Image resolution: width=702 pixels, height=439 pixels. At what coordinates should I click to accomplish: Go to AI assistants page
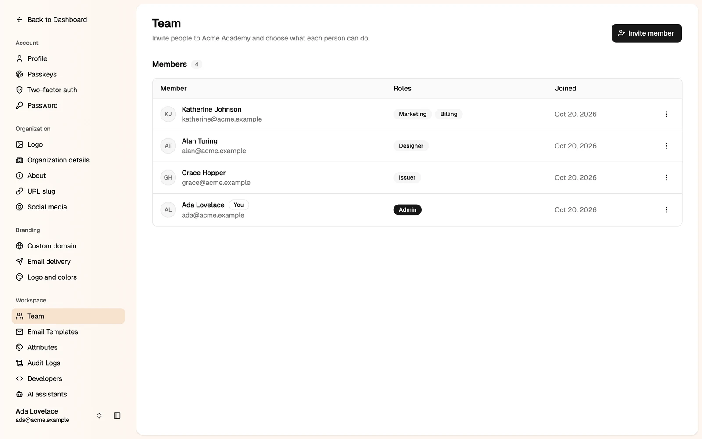pyautogui.click(x=68, y=394)
